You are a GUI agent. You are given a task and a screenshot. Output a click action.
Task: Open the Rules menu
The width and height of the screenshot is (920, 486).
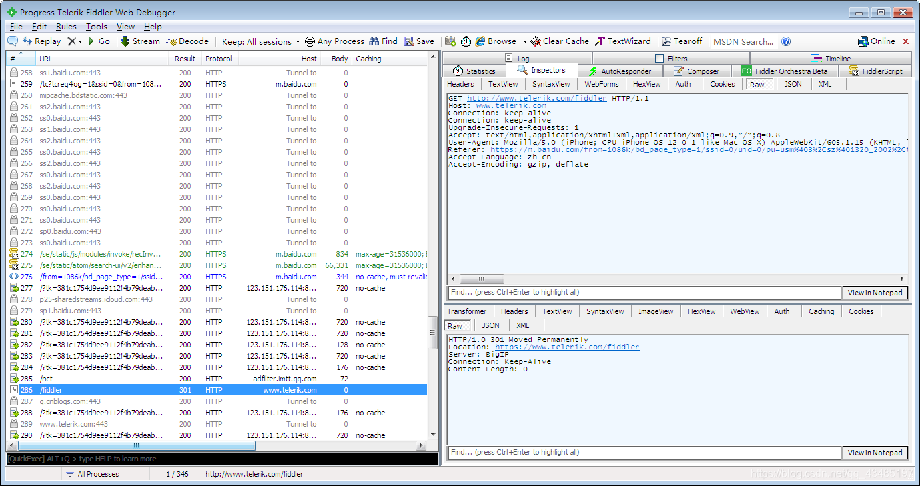(66, 27)
